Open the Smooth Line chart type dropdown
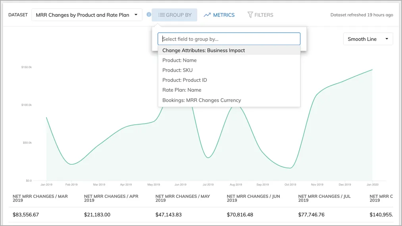This screenshot has width=402, height=226. [368, 39]
